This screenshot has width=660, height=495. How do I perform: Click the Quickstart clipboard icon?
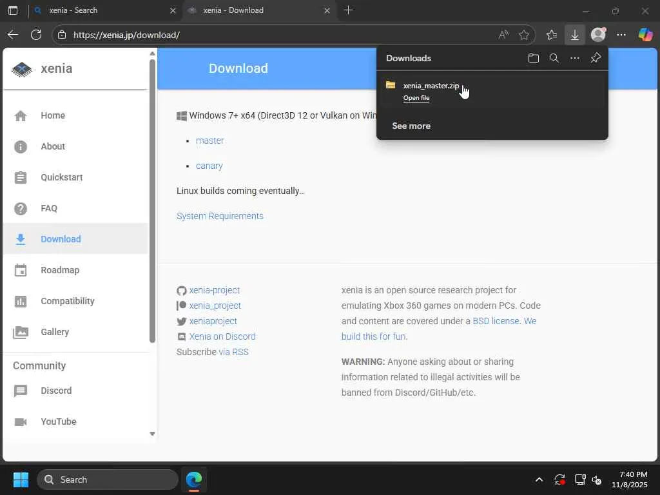20,177
